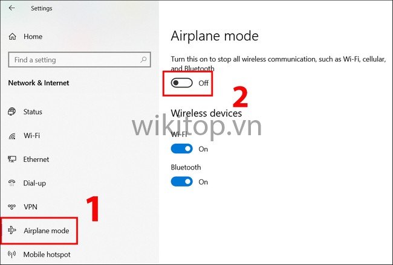The width and height of the screenshot is (393, 265).
Task: Go to the Home label link
Action: tap(33, 37)
